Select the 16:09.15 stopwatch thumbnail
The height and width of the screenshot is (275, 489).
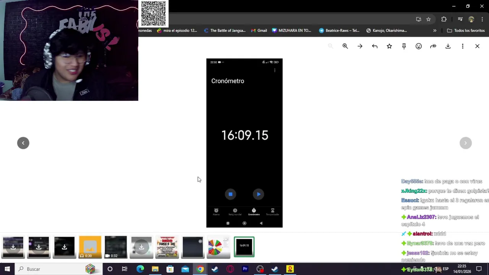pos(244,247)
